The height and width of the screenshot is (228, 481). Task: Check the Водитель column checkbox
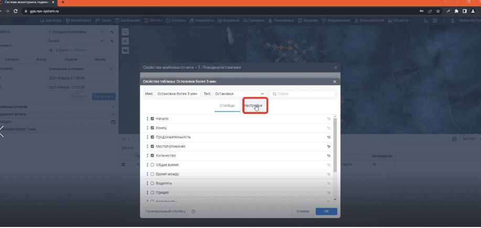click(153, 183)
